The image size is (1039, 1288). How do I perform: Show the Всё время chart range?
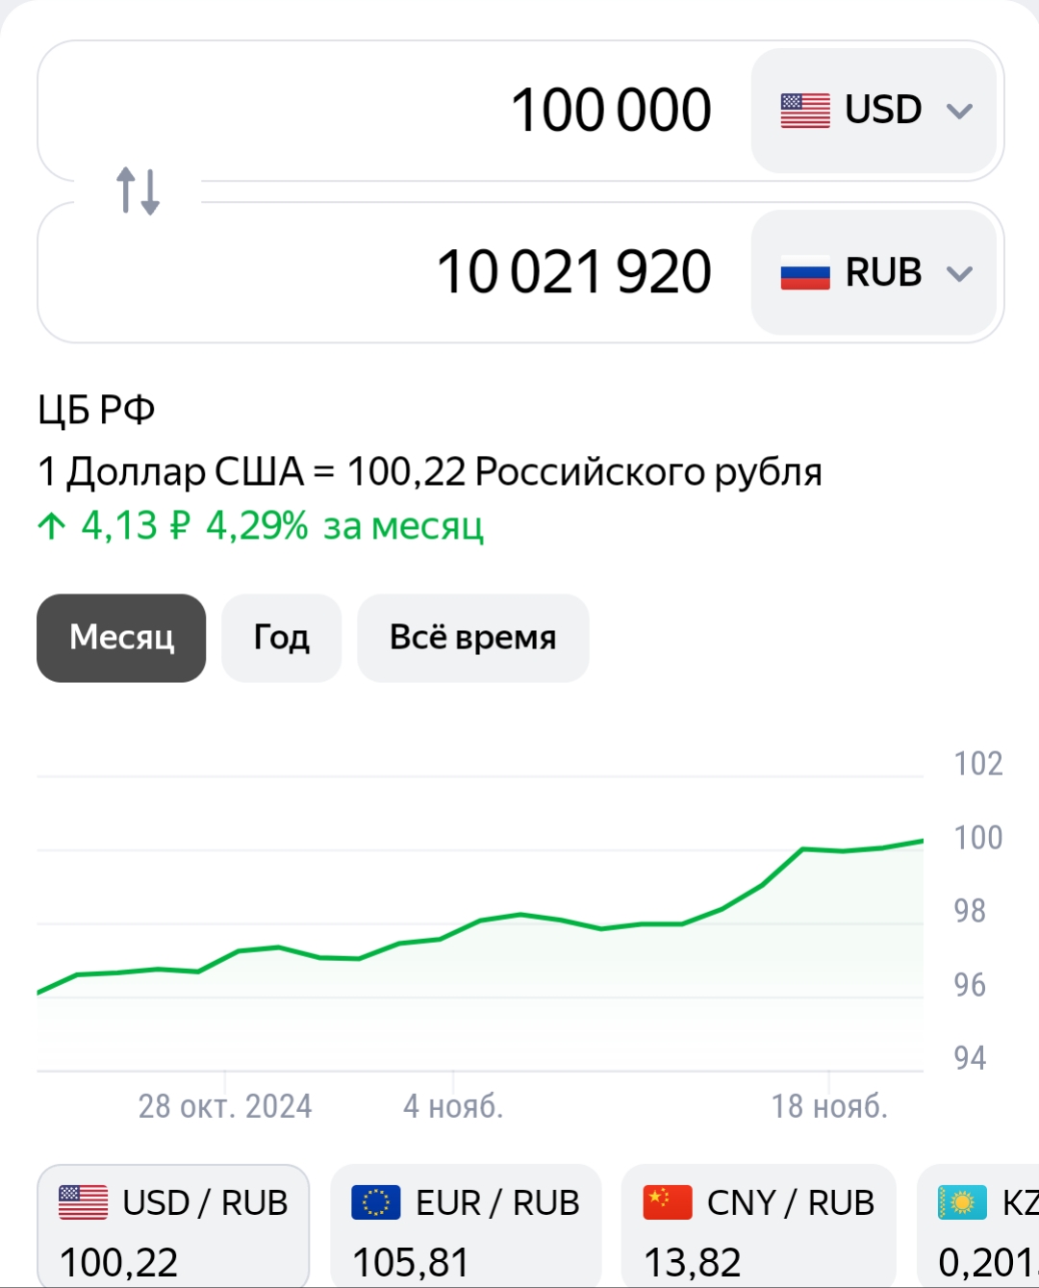pos(472,638)
